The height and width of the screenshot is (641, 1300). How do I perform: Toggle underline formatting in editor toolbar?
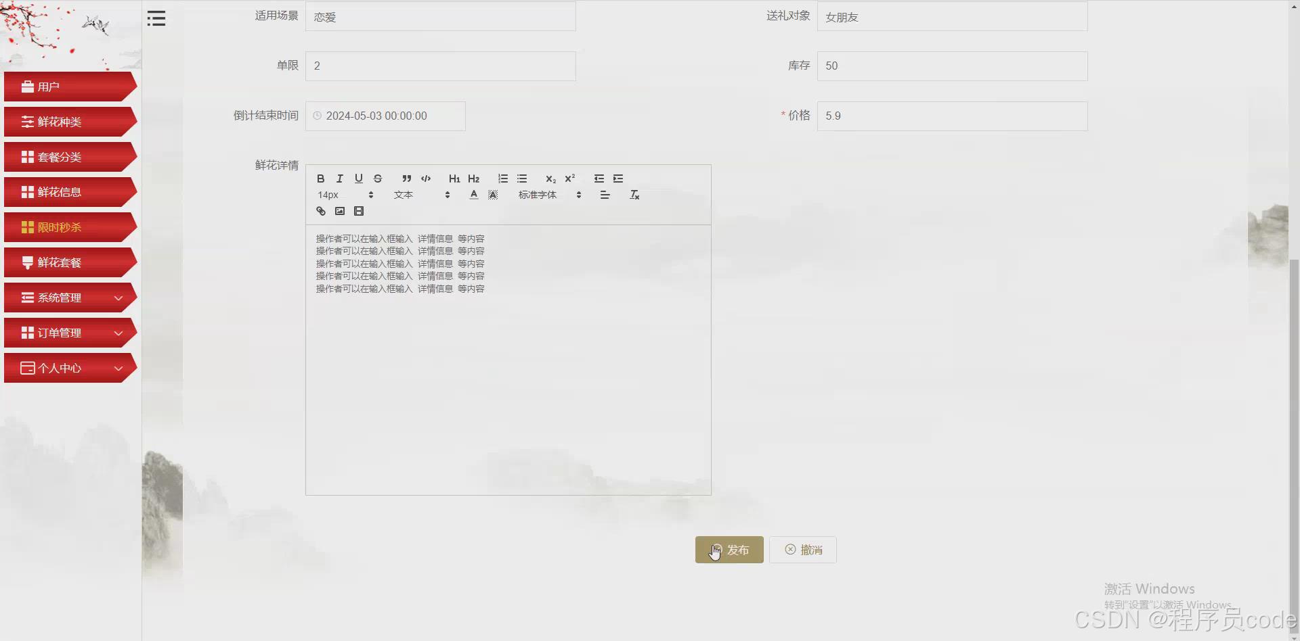pos(359,179)
